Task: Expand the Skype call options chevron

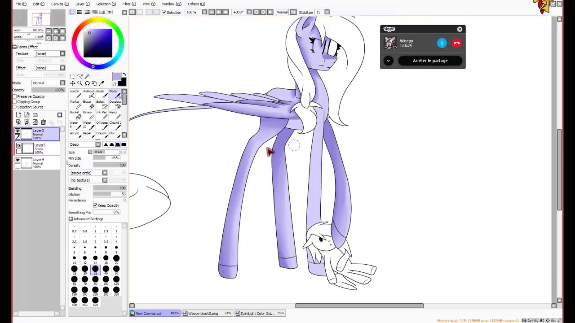Action: pyautogui.click(x=388, y=61)
